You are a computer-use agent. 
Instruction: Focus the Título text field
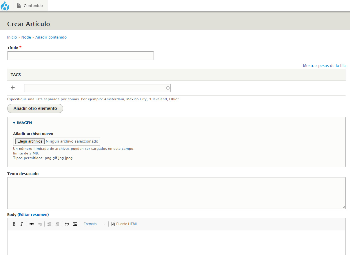click(x=80, y=56)
